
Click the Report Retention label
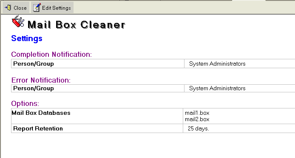pos(38,129)
